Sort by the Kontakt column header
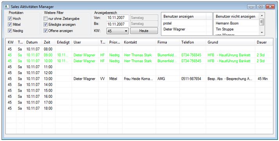The height and width of the screenshot is (141, 279). click(139, 42)
